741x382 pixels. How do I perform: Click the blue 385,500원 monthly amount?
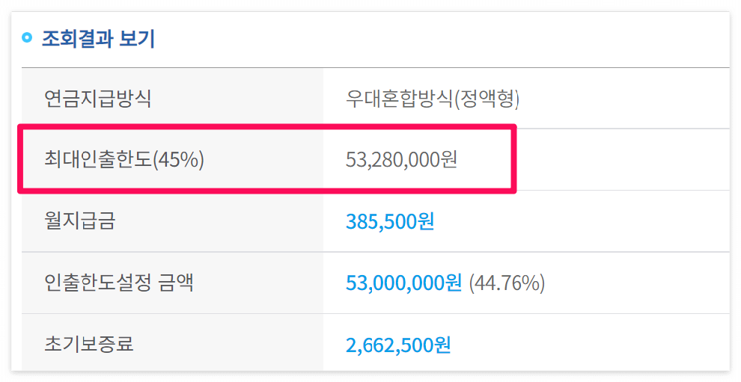(390, 221)
